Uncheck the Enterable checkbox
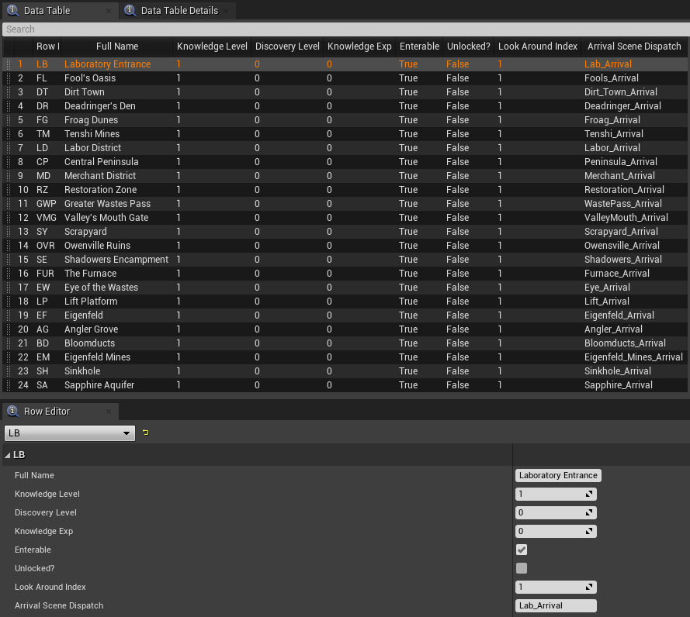Screen dimensions: 690x617 pyautogui.click(x=522, y=550)
